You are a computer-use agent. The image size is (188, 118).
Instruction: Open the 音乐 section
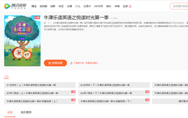pyautogui.click(x=109, y=6)
